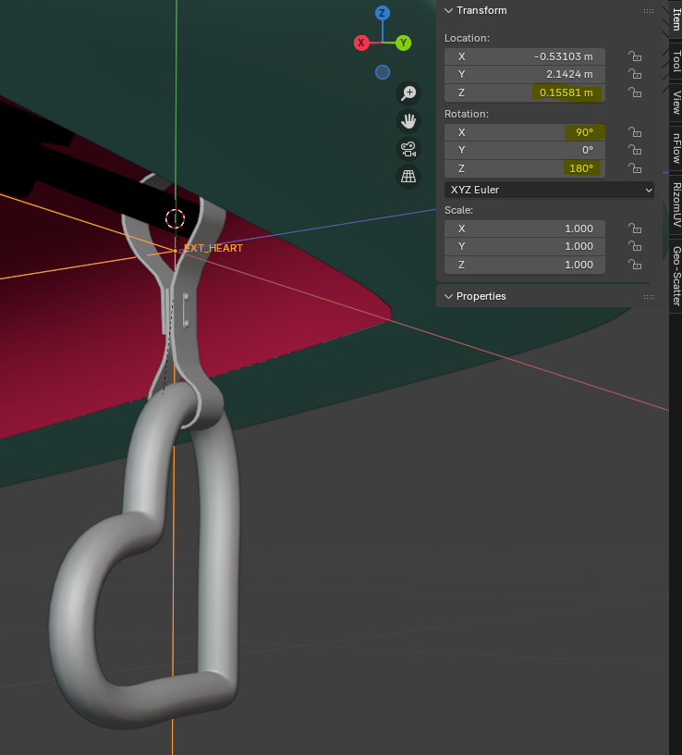
Task: Click the Location Z value field
Action: click(525, 93)
